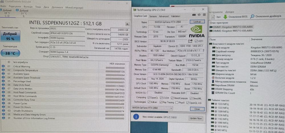The width and height of the screenshot is (285, 133).
Task: Click the DDR4-2666 (1333 МГЦ) memory speed value
Action: point(264,70)
